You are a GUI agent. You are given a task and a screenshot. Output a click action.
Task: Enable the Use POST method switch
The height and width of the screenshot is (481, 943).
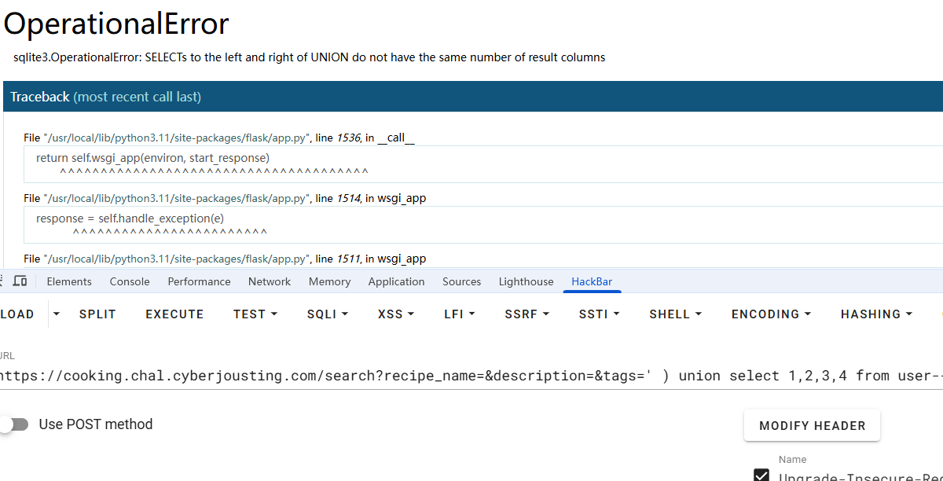point(14,424)
